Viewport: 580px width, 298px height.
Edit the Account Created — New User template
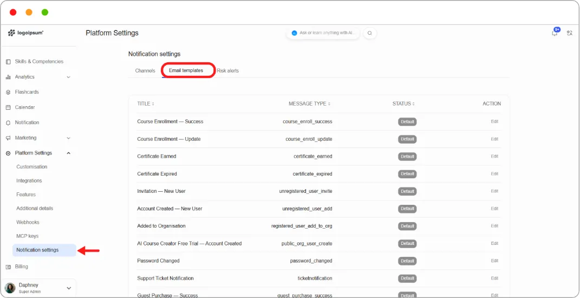(494, 209)
